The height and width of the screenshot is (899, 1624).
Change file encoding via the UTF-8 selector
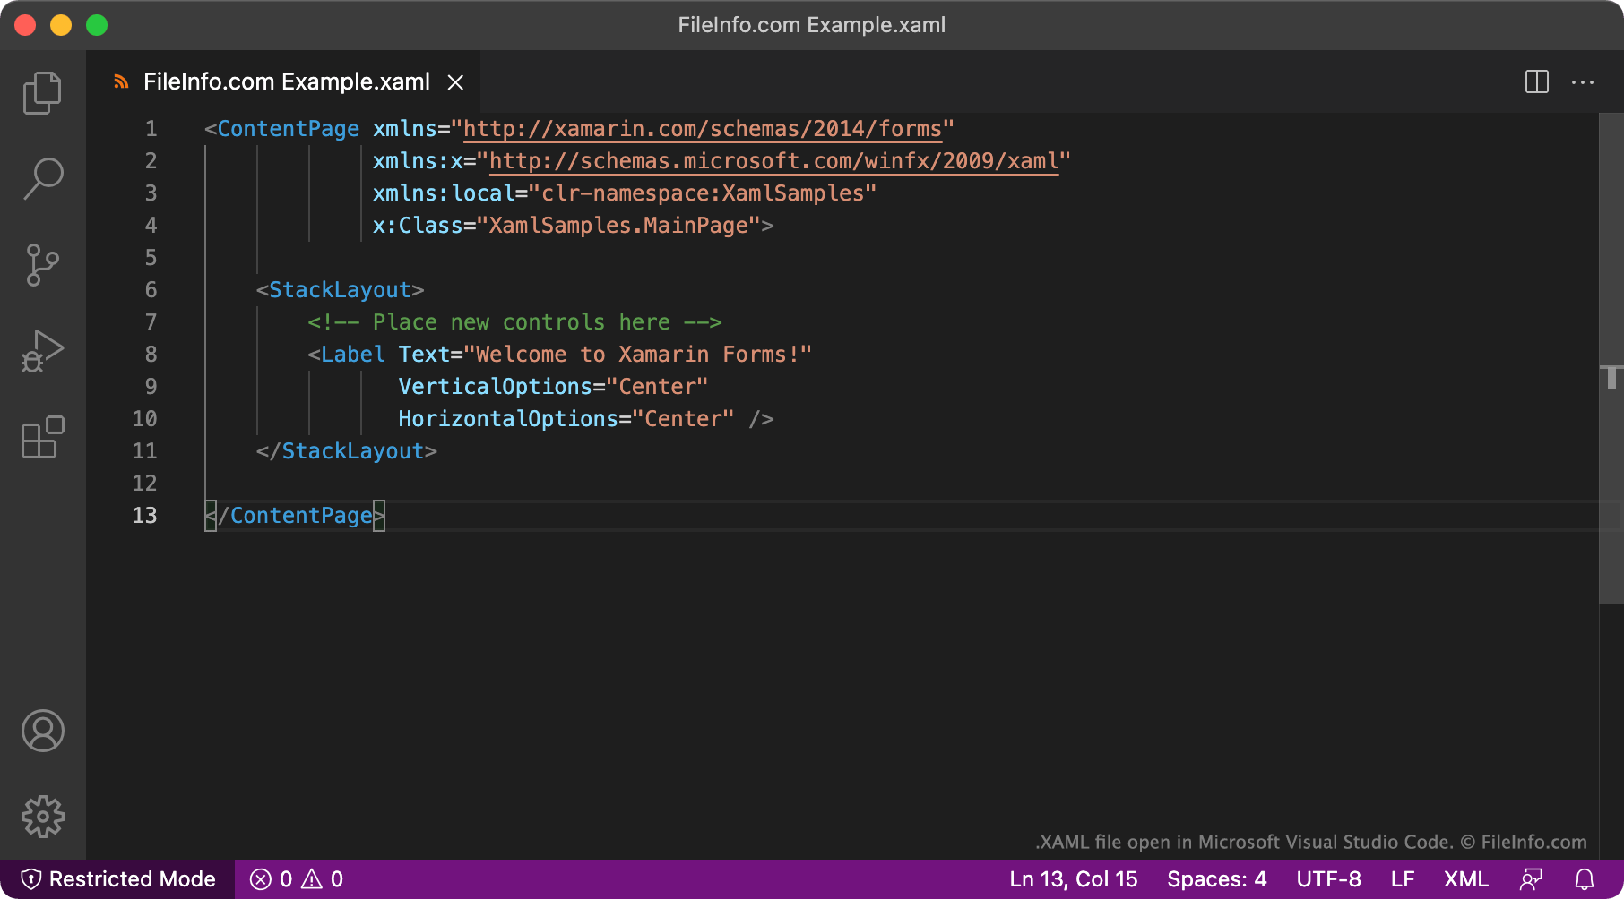click(1329, 878)
